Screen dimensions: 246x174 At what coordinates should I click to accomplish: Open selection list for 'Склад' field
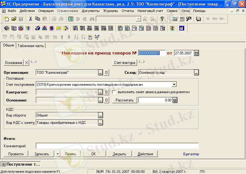[196, 73]
